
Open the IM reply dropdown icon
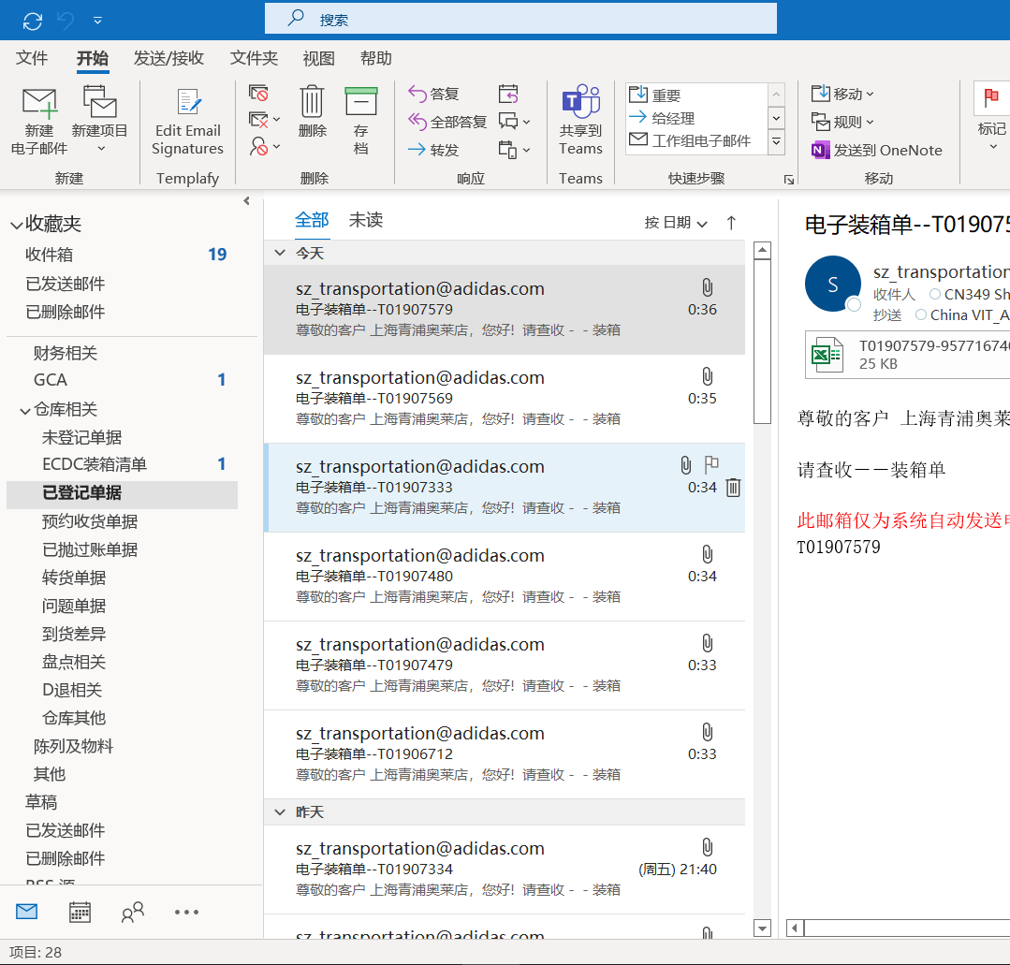click(514, 121)
